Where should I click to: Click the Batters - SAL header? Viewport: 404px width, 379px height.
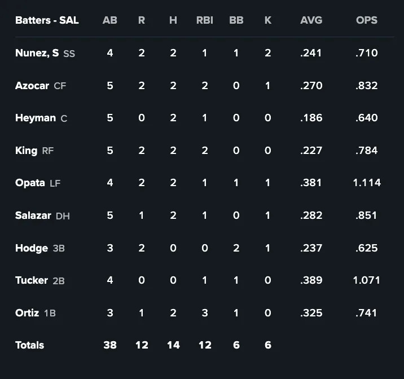47,20
